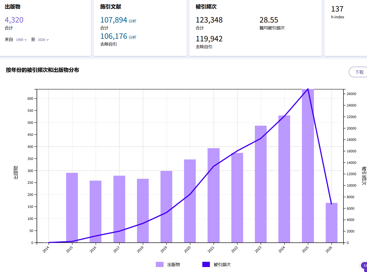Click 分析 beside the 107,894 count

pyautogui.click(x=132, y=21)
